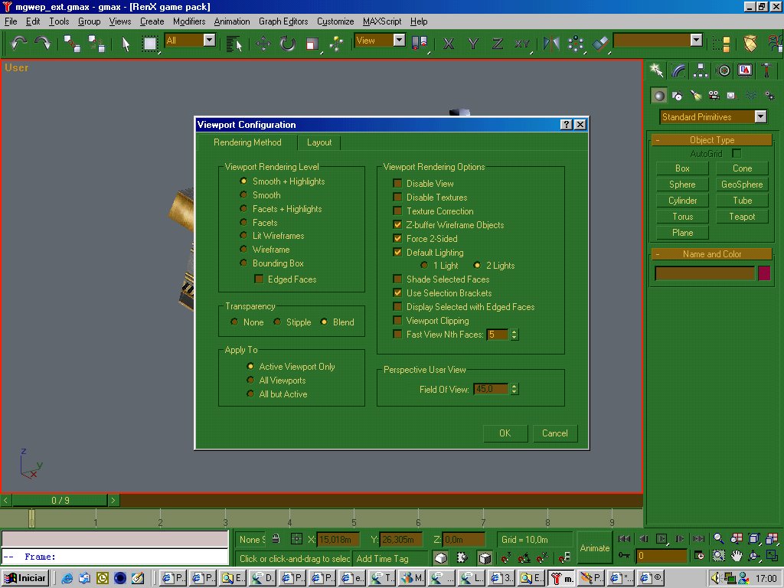Click the time slider right arrow

113,500
